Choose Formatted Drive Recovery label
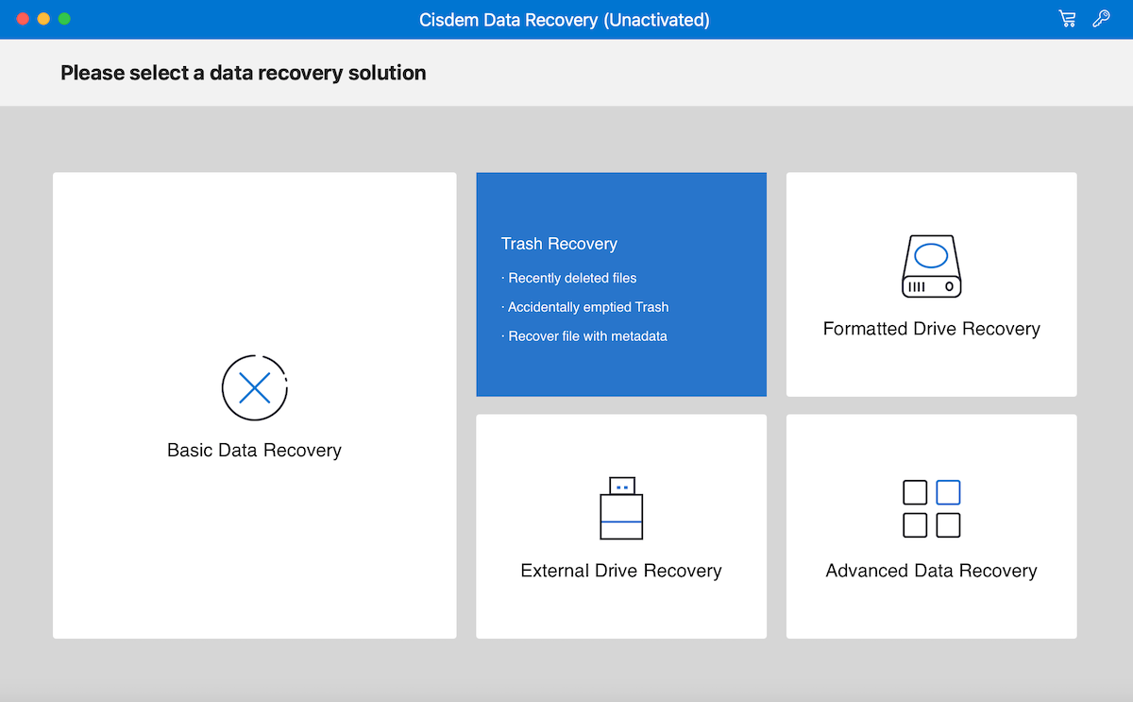Screen dimensions: 1133x702 pos(931,329)
